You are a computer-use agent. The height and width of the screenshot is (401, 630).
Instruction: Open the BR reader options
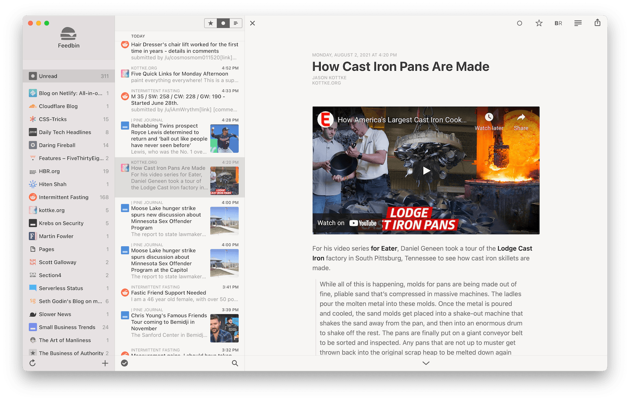click(x=559, y=23)
